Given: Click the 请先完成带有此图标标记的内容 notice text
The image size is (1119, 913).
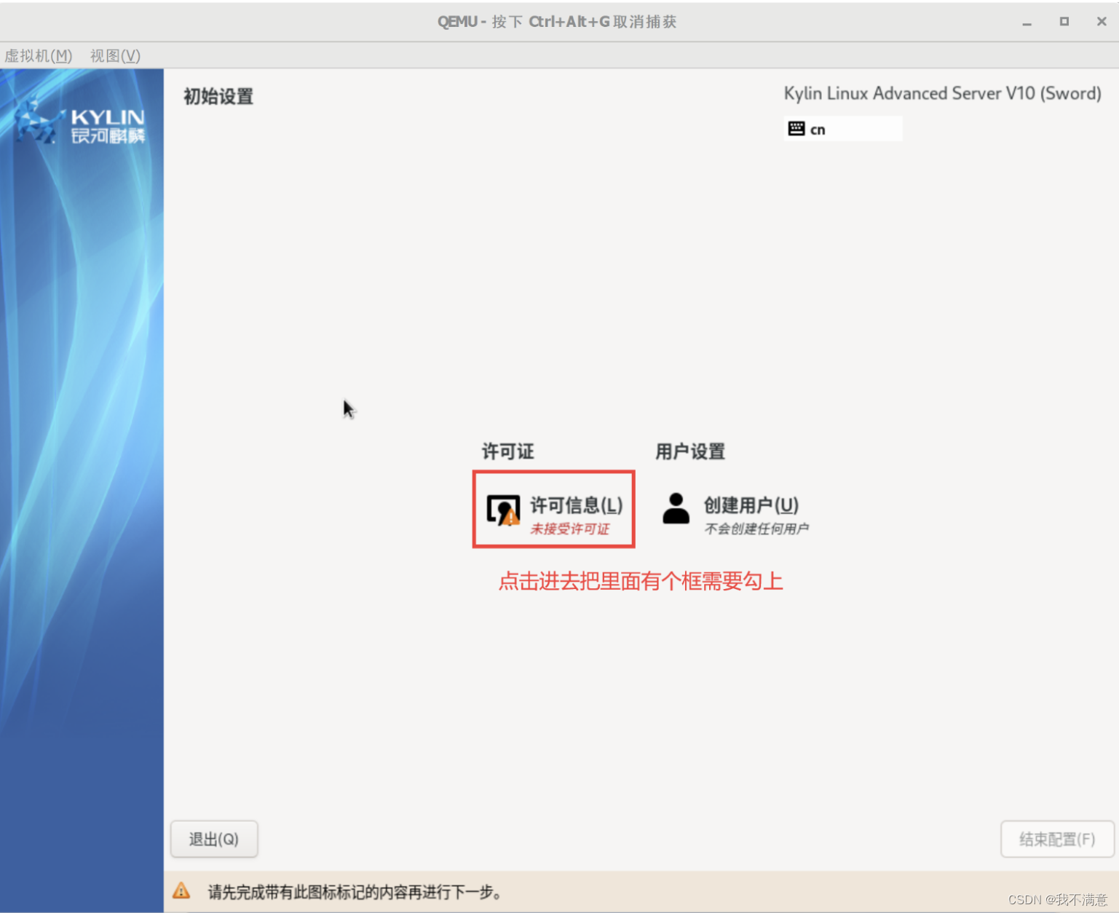Looking at the screenshot, I should point(355,892).
